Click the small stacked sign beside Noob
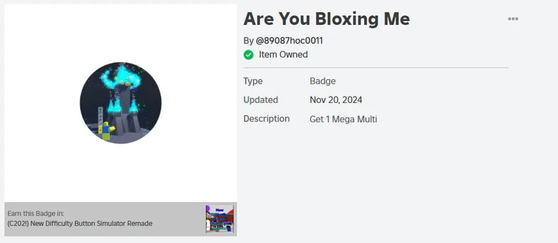Viewport: 558px width, 243px height. click(100, 116)
